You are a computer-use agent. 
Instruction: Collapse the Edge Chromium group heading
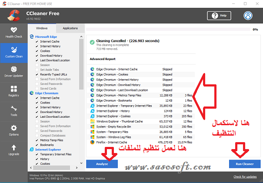point(47,93)
